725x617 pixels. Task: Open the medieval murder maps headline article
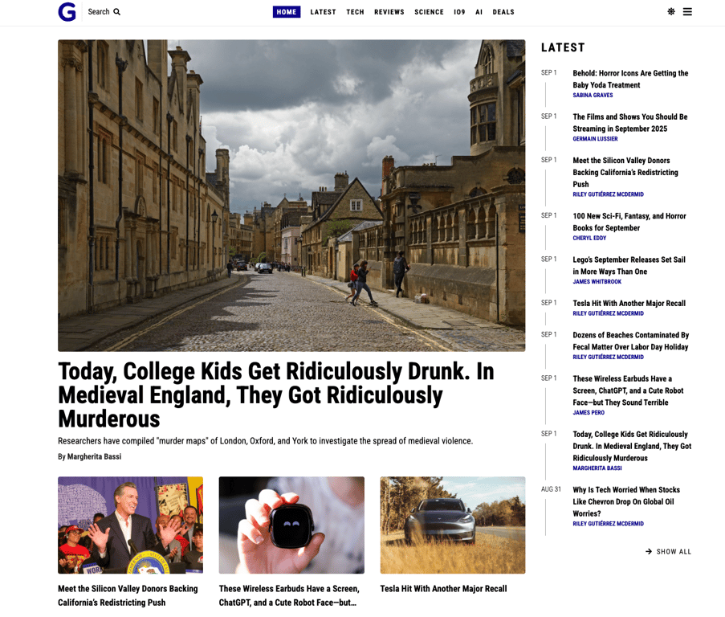coord(275,394)
